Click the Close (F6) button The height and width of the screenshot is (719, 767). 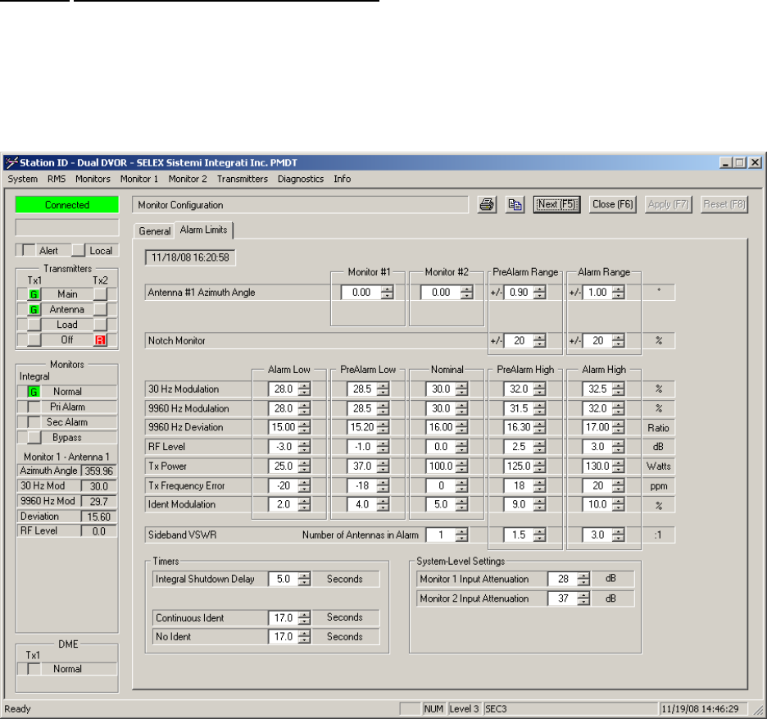[x=612, y=204]
